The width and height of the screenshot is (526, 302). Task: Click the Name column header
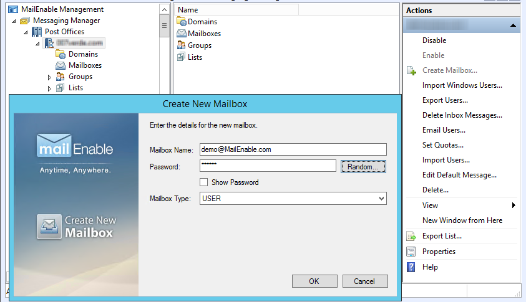(236, 10)
